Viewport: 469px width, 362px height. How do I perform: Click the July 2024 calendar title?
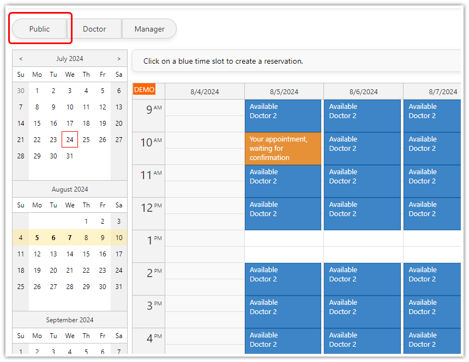[x=70, y=58]
